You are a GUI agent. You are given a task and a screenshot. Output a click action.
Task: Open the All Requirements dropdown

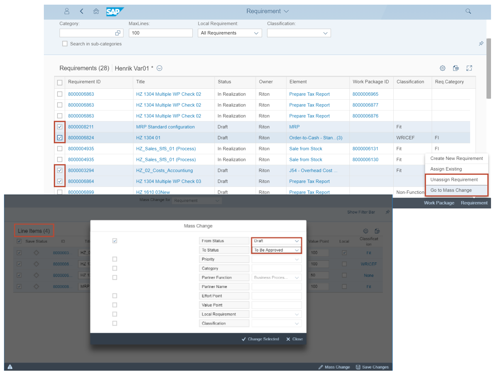click(256, 33)
